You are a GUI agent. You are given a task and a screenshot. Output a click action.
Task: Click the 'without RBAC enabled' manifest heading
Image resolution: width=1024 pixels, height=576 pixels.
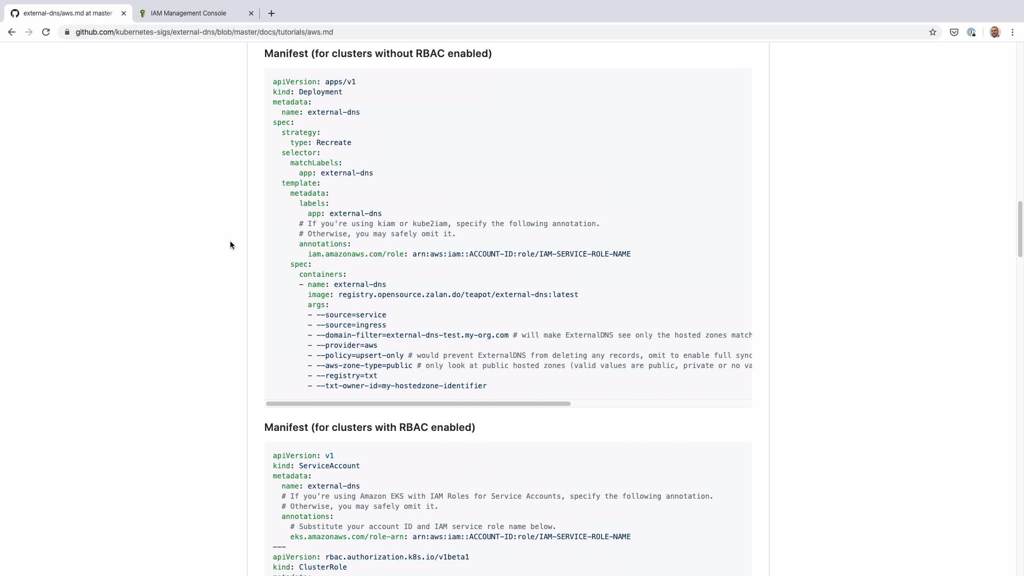coord(378,53)
